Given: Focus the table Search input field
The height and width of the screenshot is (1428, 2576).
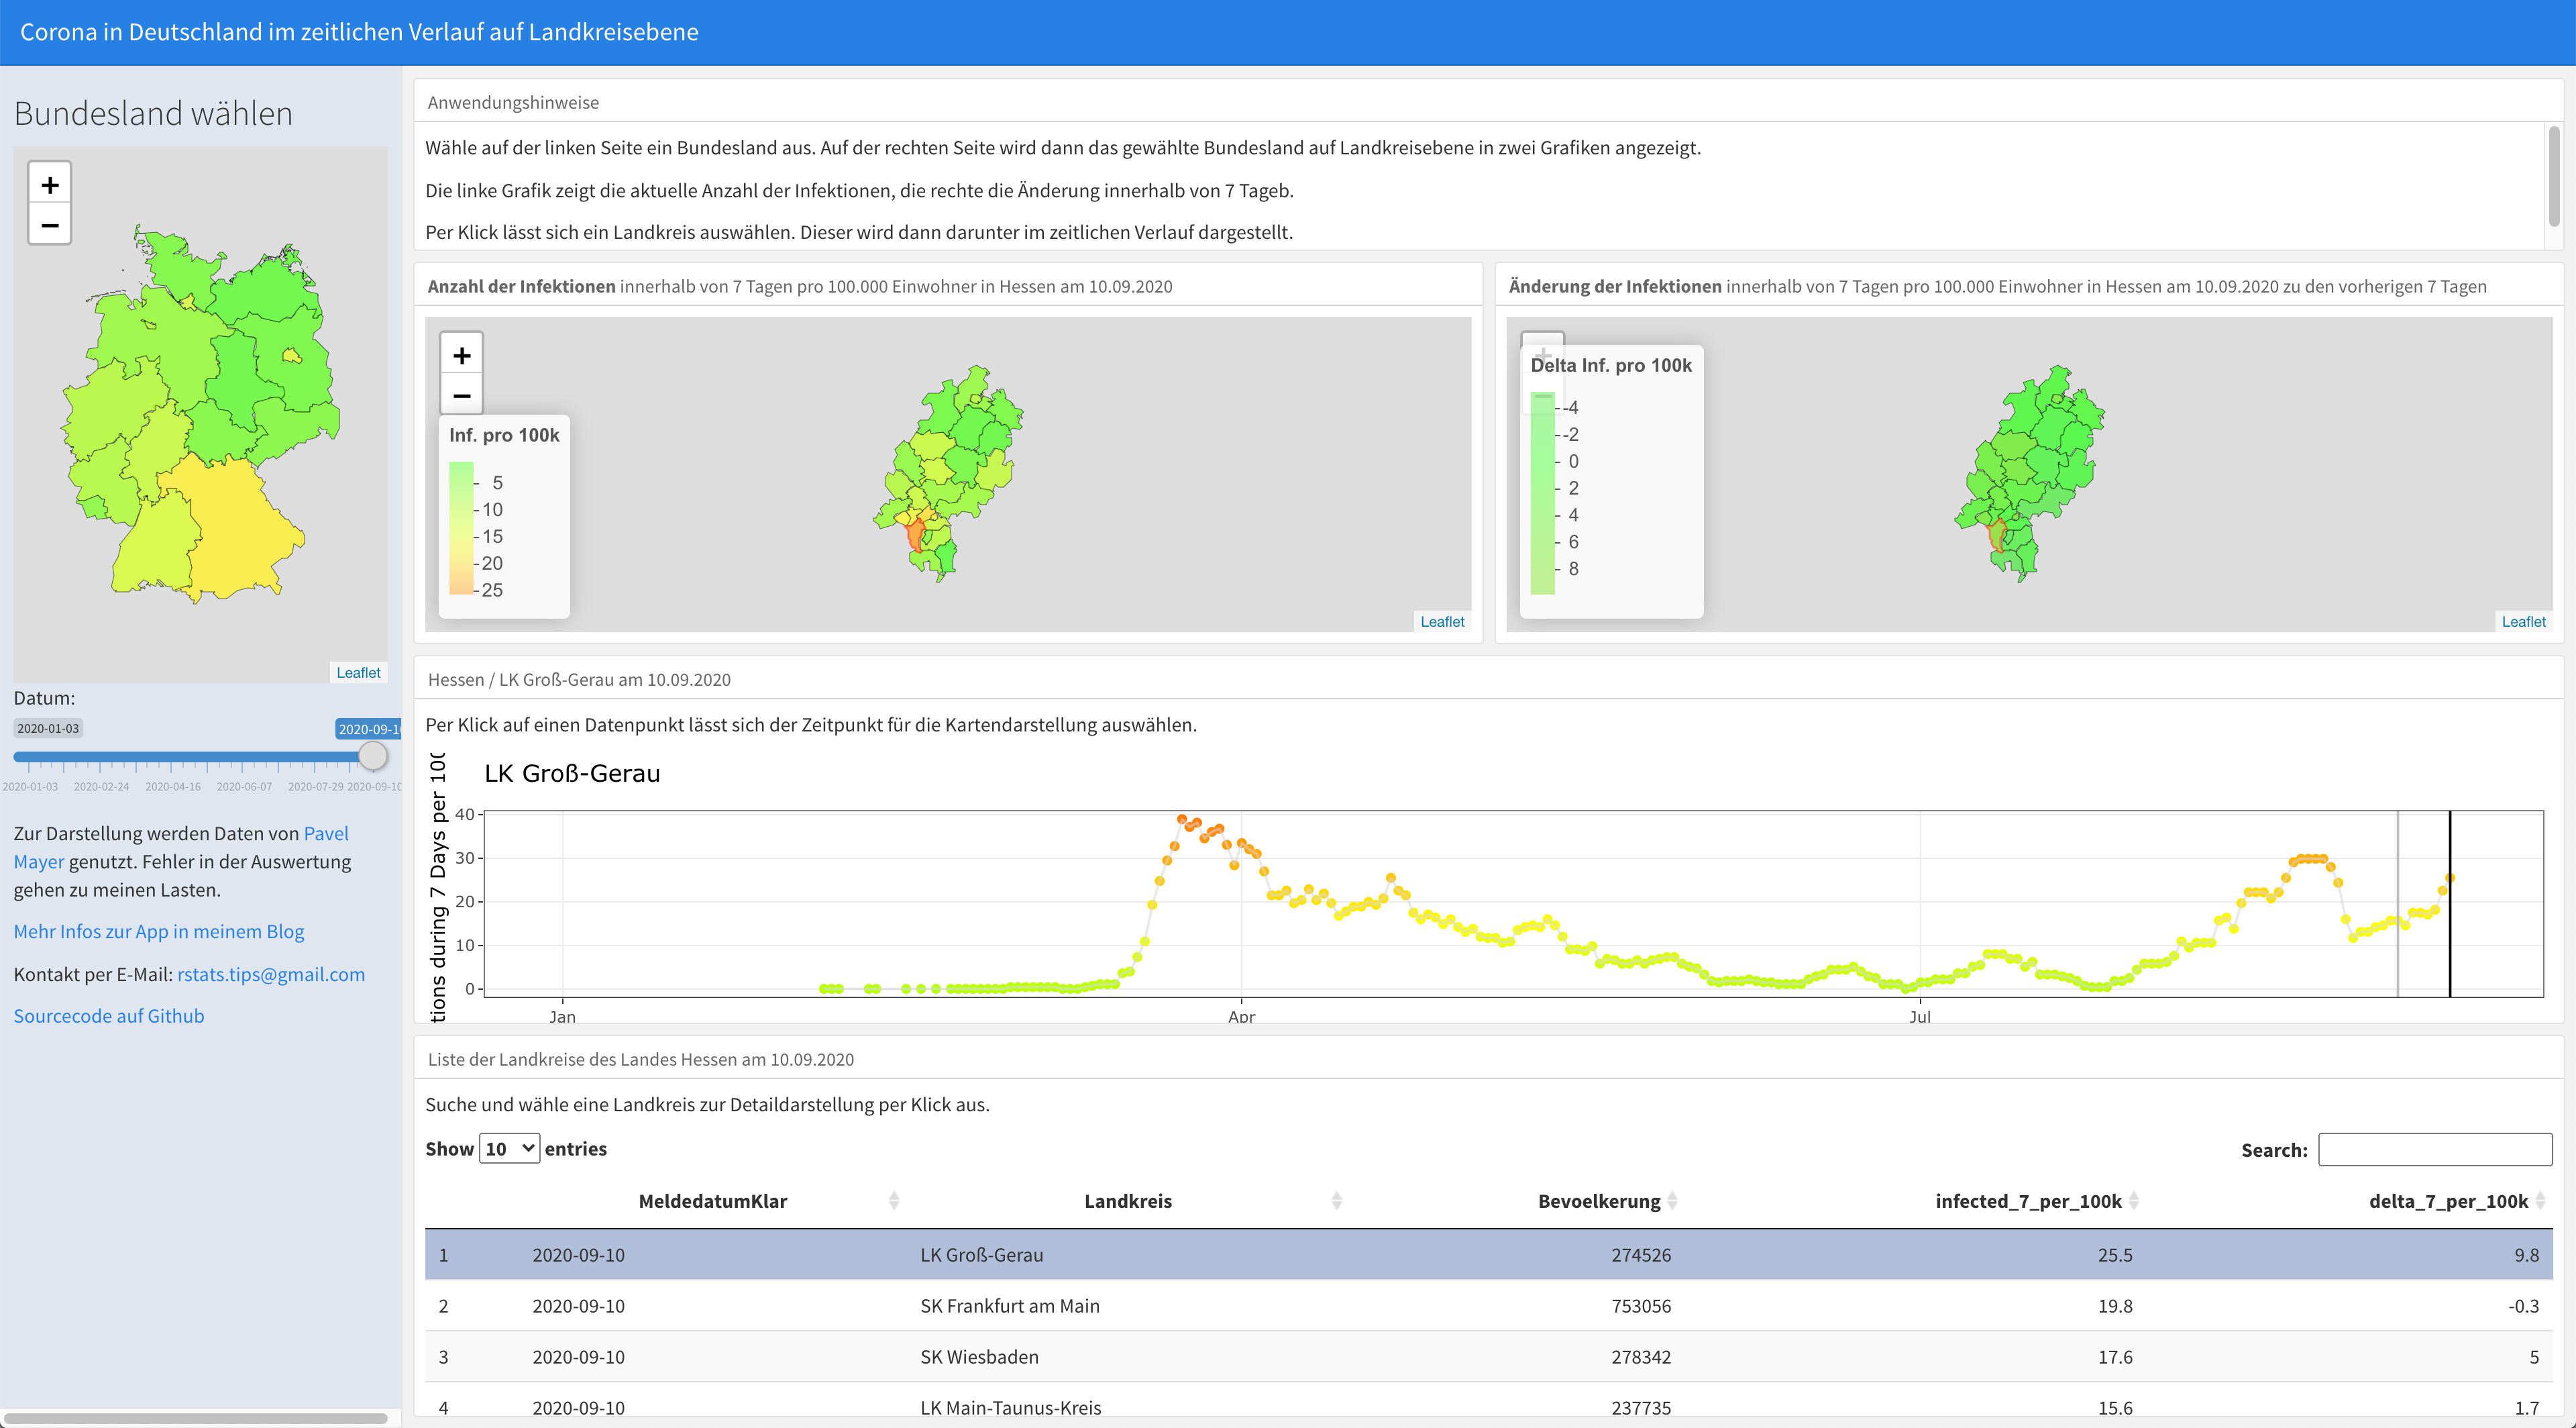Looking at the screenshot, I should coord(2434,1150).
